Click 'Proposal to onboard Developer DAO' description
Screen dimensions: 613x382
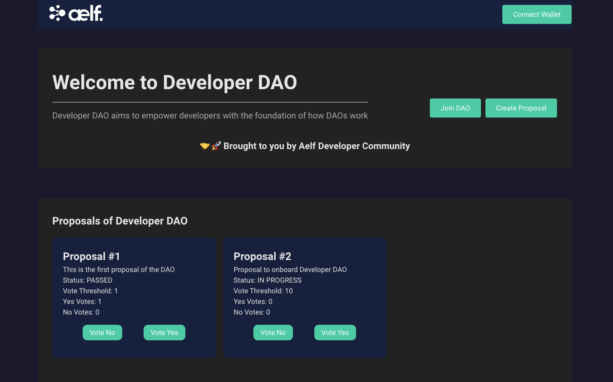click(x=290, y=270)
